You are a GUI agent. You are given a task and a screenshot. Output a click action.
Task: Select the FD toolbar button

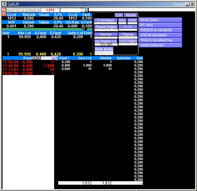[16, 10]
